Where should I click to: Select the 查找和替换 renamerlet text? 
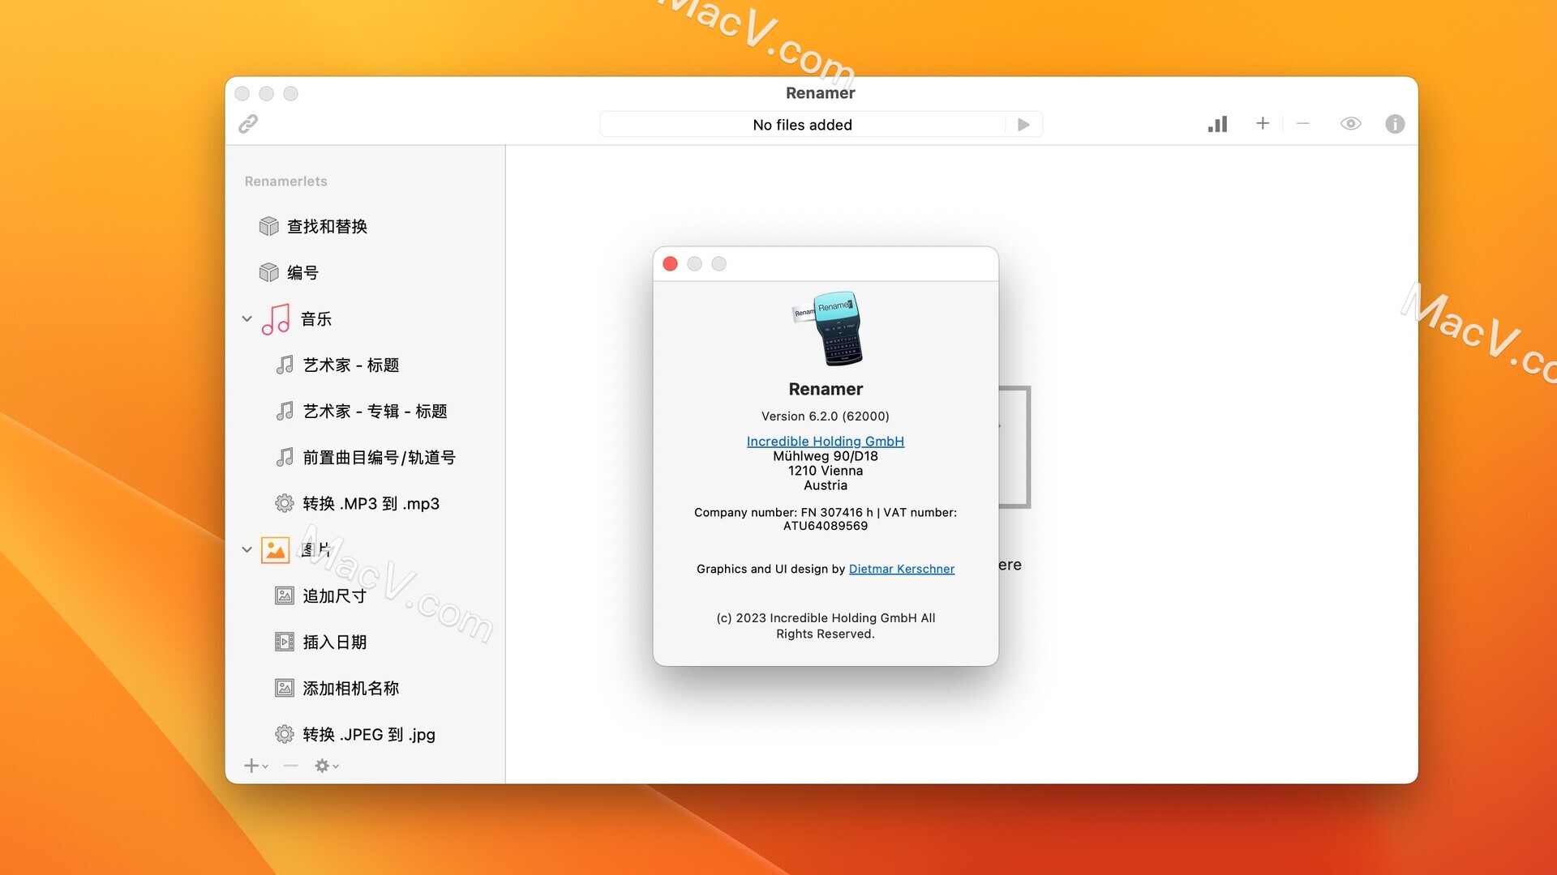pyautogui.click(x=328, y=227)
